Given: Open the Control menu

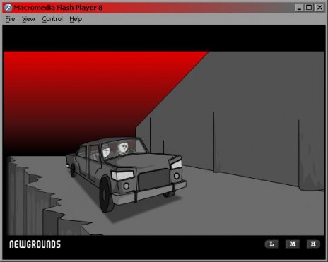Looking at the screenshot, I should 52,19.
